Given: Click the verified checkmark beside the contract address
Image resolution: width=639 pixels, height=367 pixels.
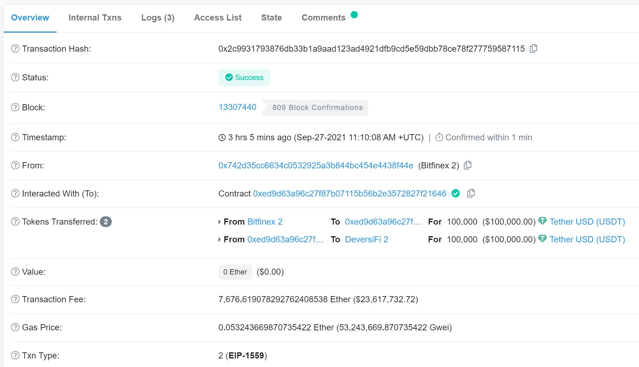Looking at the screenshot, I should 456,193.
